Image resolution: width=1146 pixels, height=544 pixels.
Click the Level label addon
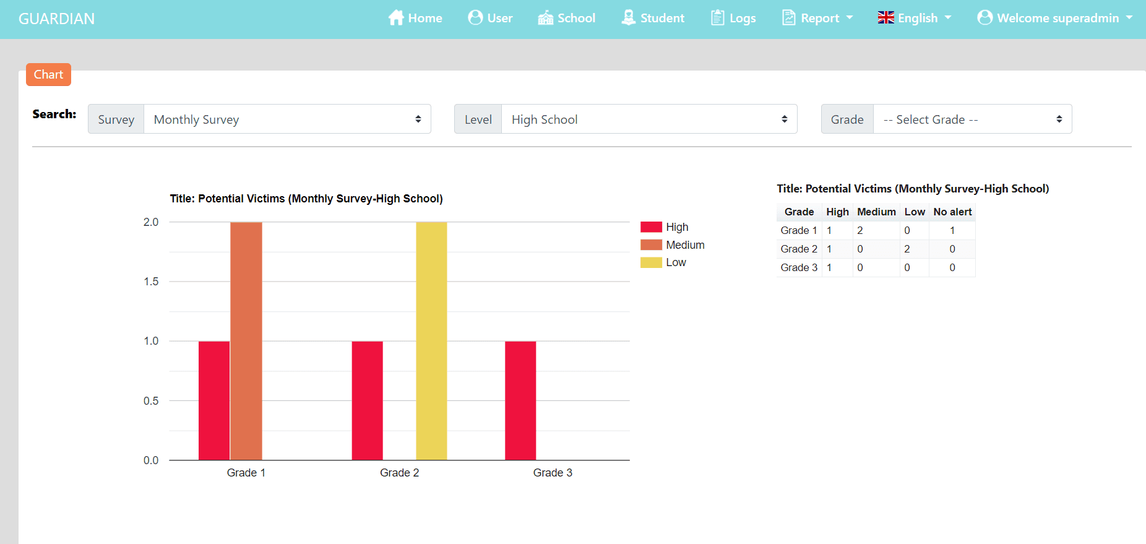[478, 119]
